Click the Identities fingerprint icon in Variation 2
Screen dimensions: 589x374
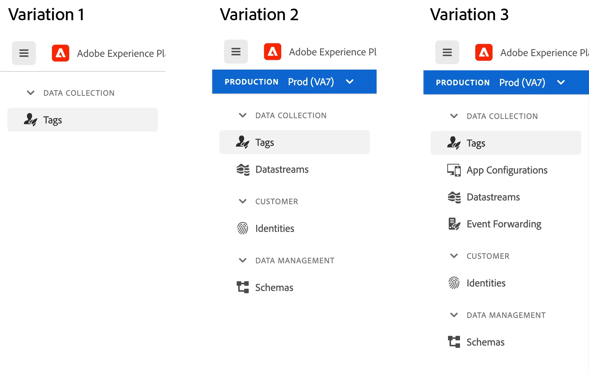click(x=243, y=229)
